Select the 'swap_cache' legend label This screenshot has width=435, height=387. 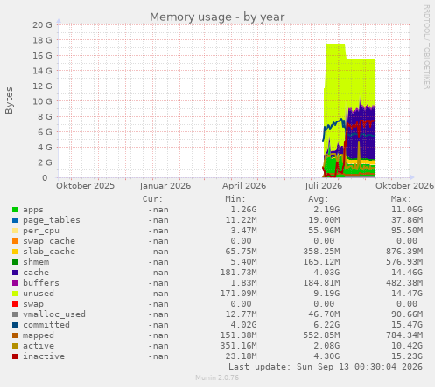(49, 241)
